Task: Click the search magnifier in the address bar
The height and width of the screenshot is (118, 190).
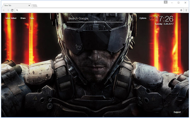Action: [x=17, y=10]
